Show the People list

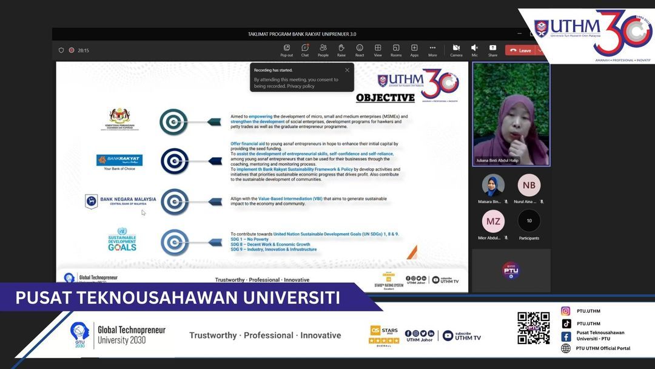[x=323, y=49]
